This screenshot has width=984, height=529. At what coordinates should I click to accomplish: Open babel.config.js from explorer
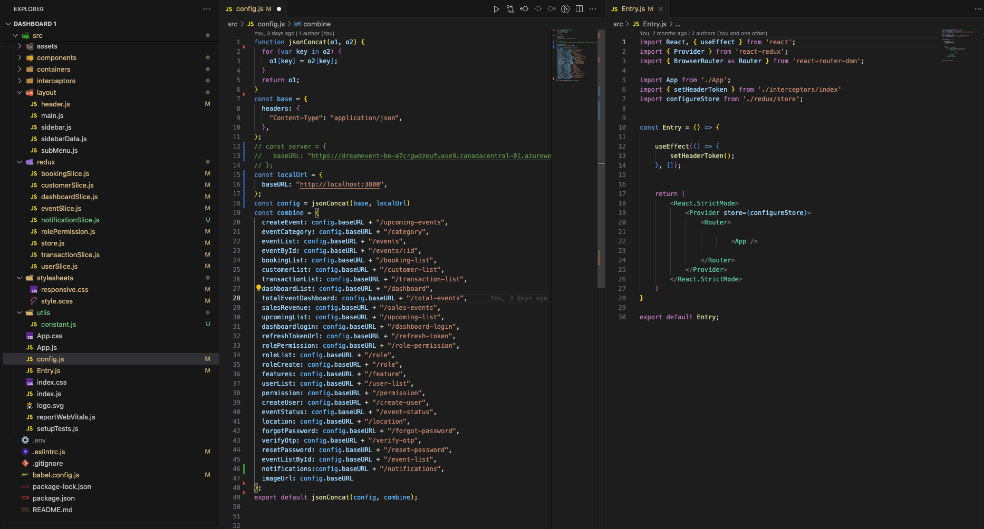[56, 475]
